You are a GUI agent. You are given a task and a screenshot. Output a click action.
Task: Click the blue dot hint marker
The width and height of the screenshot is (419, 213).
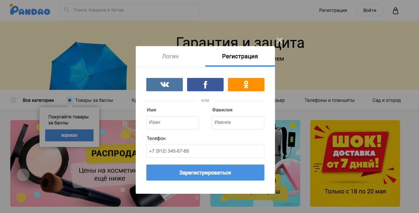point(69,100)
